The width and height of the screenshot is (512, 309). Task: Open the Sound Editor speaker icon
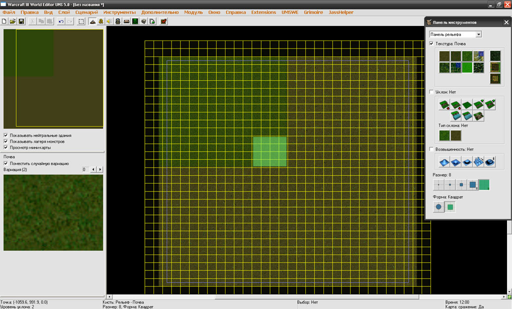pos(109,21)
